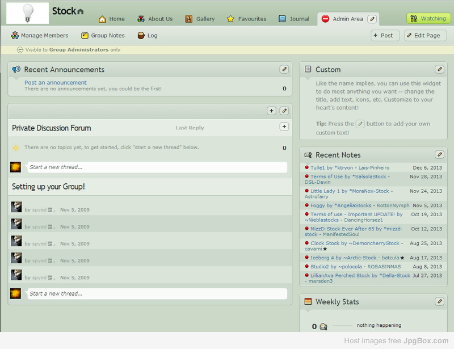This screenshot has height=349, width=454.
Task: Open the Favourites tab
Action: 246,19
